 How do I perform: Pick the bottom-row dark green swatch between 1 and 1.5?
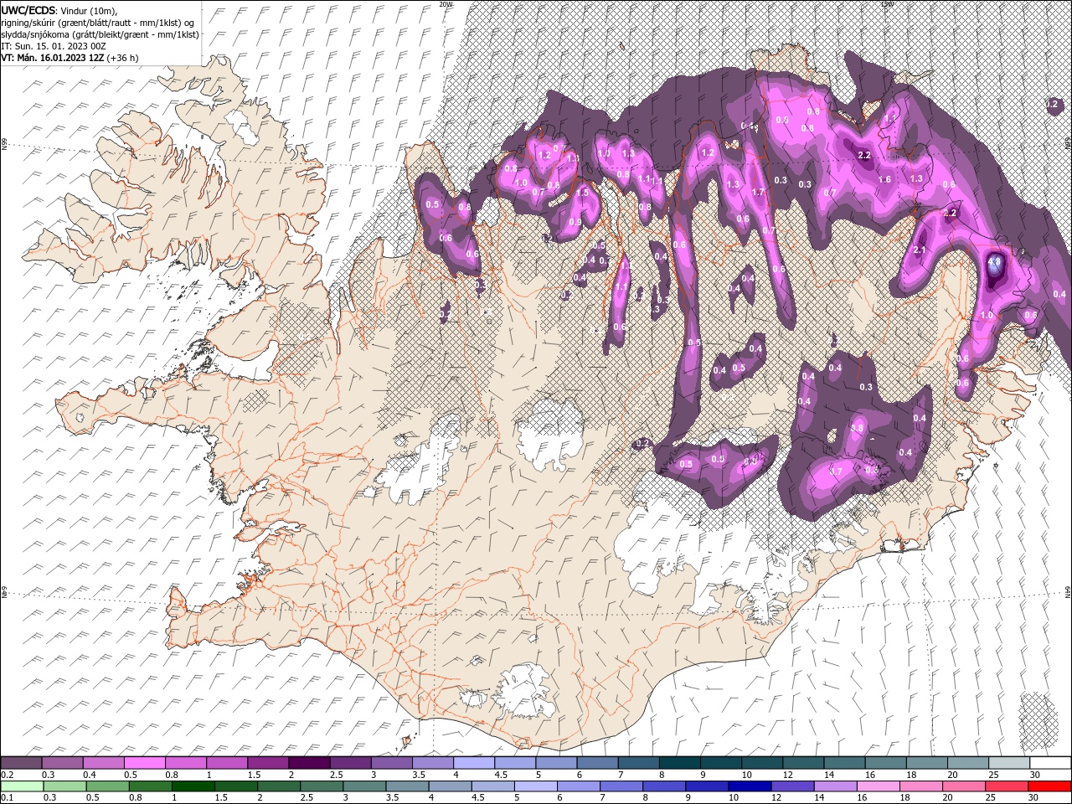pos(193,787)
